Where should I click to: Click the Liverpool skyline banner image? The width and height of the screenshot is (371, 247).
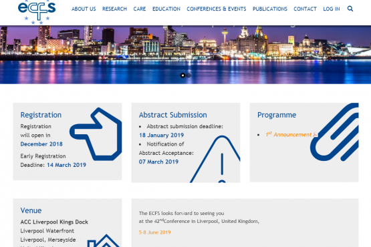[x=186, y=55]
